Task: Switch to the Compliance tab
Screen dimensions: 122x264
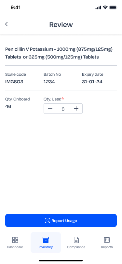Action: click(76, 243)
